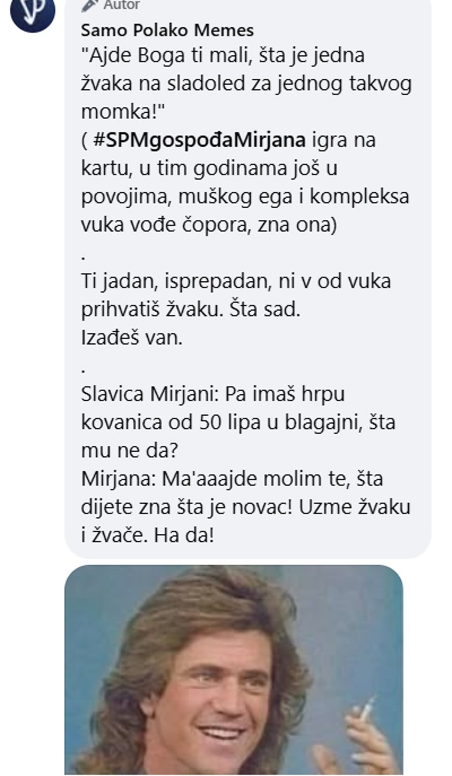Click the text "prihvatiš žvaku. Šta sad."
Screen dimensions: 452x776
point(190,309)
